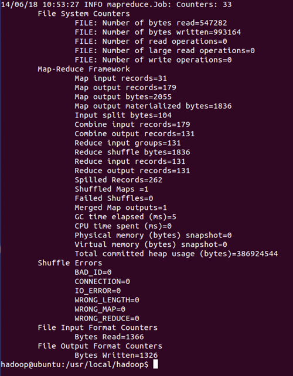Click the "File Output Format Counters" heading
Image resolution: width=293 pixels, height=376 pixels.
coord(100,346)
